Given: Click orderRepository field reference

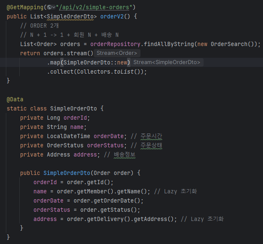Looking at the screenshot, I should tap(115, 44).
